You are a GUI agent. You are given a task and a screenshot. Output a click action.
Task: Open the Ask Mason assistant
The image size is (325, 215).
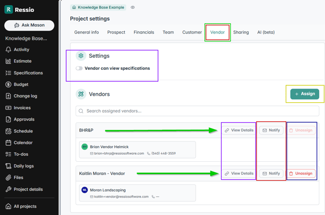pos(29,25)
